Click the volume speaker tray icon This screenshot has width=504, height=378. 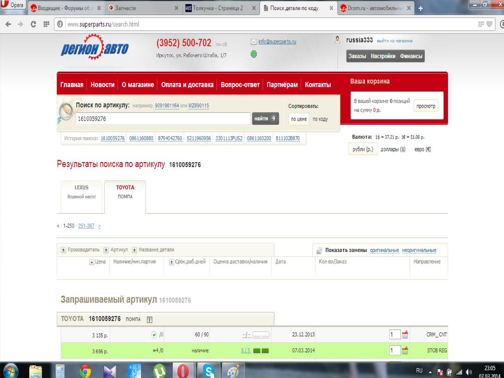tap(469, 372)
